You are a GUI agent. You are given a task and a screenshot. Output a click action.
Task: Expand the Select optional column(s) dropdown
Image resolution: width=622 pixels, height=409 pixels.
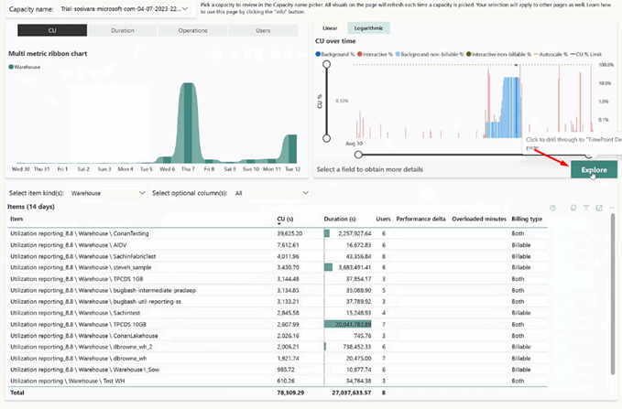[271, 193]
